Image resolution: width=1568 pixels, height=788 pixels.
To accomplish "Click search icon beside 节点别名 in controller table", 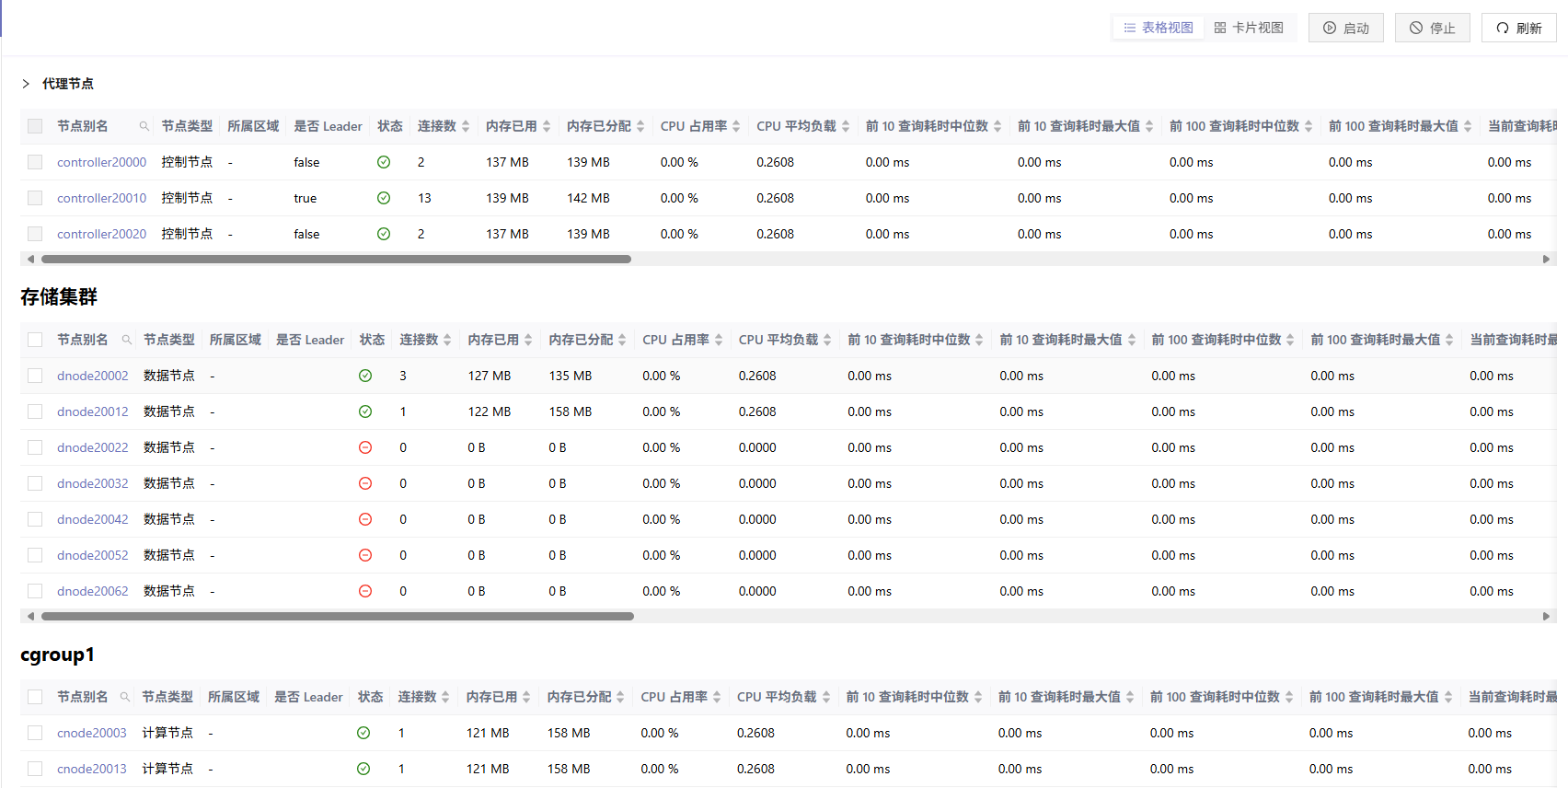I will (144, 126).
